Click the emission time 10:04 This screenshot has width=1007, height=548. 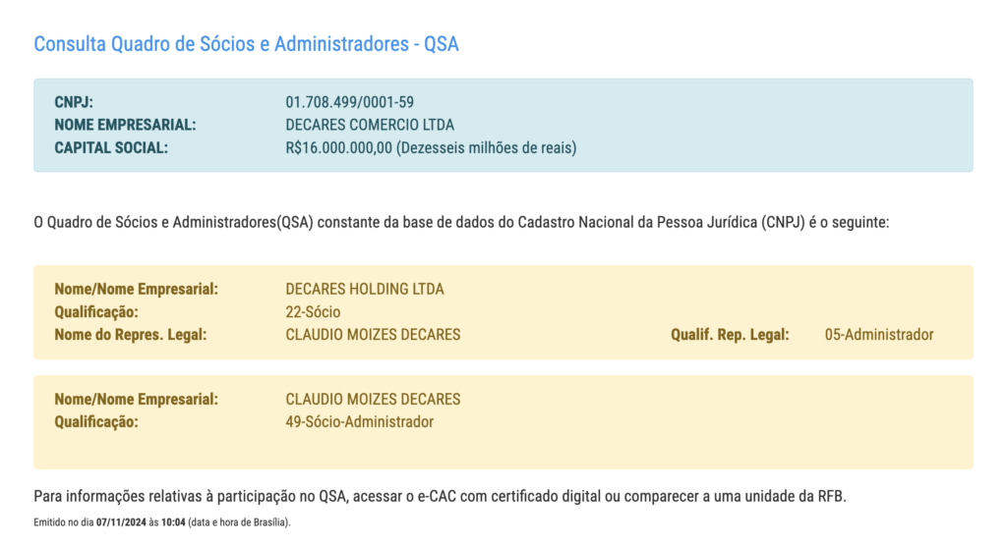172,521
